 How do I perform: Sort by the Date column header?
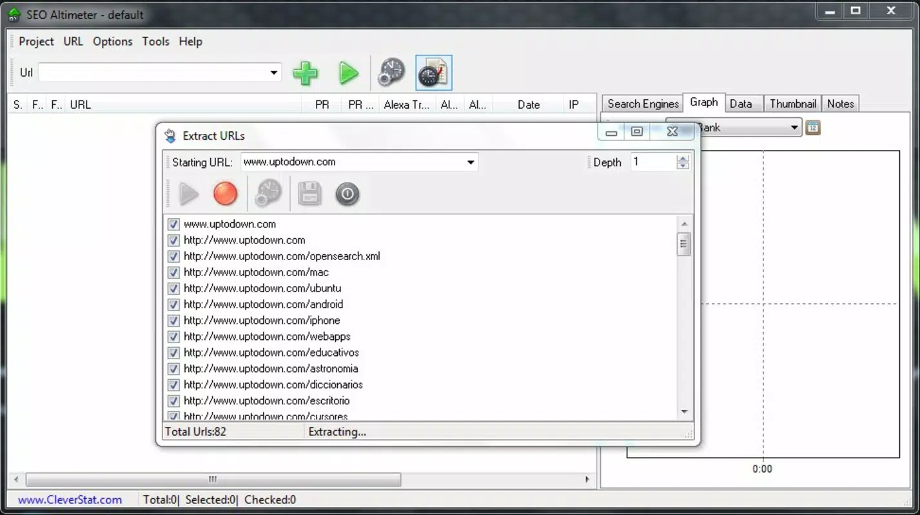tap(528, 104)
